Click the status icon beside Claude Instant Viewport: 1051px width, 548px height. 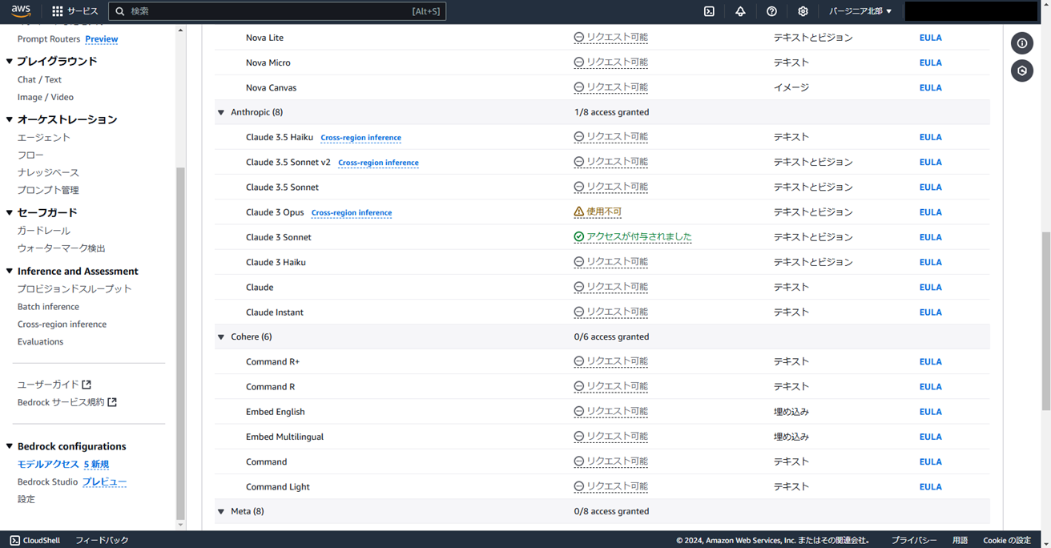coord(578,312)
